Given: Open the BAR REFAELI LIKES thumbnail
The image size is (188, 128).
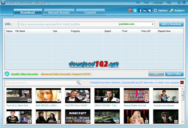Looking at the screenshot, I should click(x=49, y=96).
